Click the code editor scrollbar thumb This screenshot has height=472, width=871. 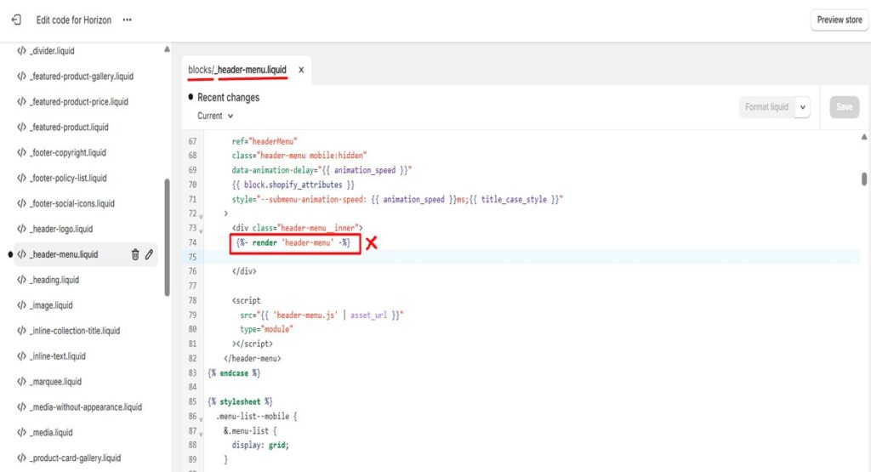pyautogui.click(x=864, y=179)
